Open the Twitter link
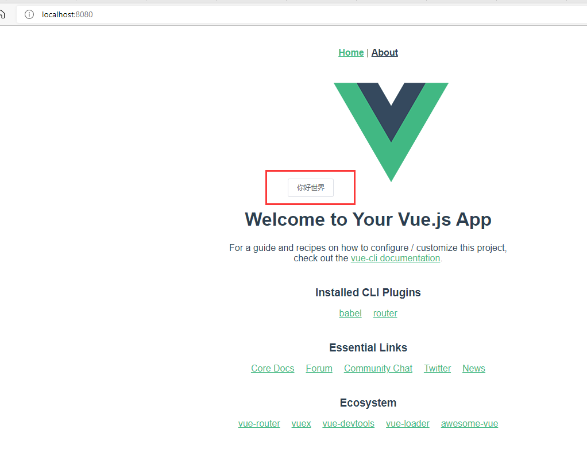 [x=437, y=368]
